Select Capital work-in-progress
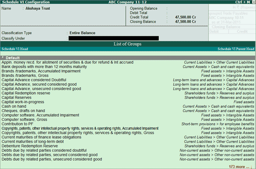256x169 pixels. coord(23,102)
